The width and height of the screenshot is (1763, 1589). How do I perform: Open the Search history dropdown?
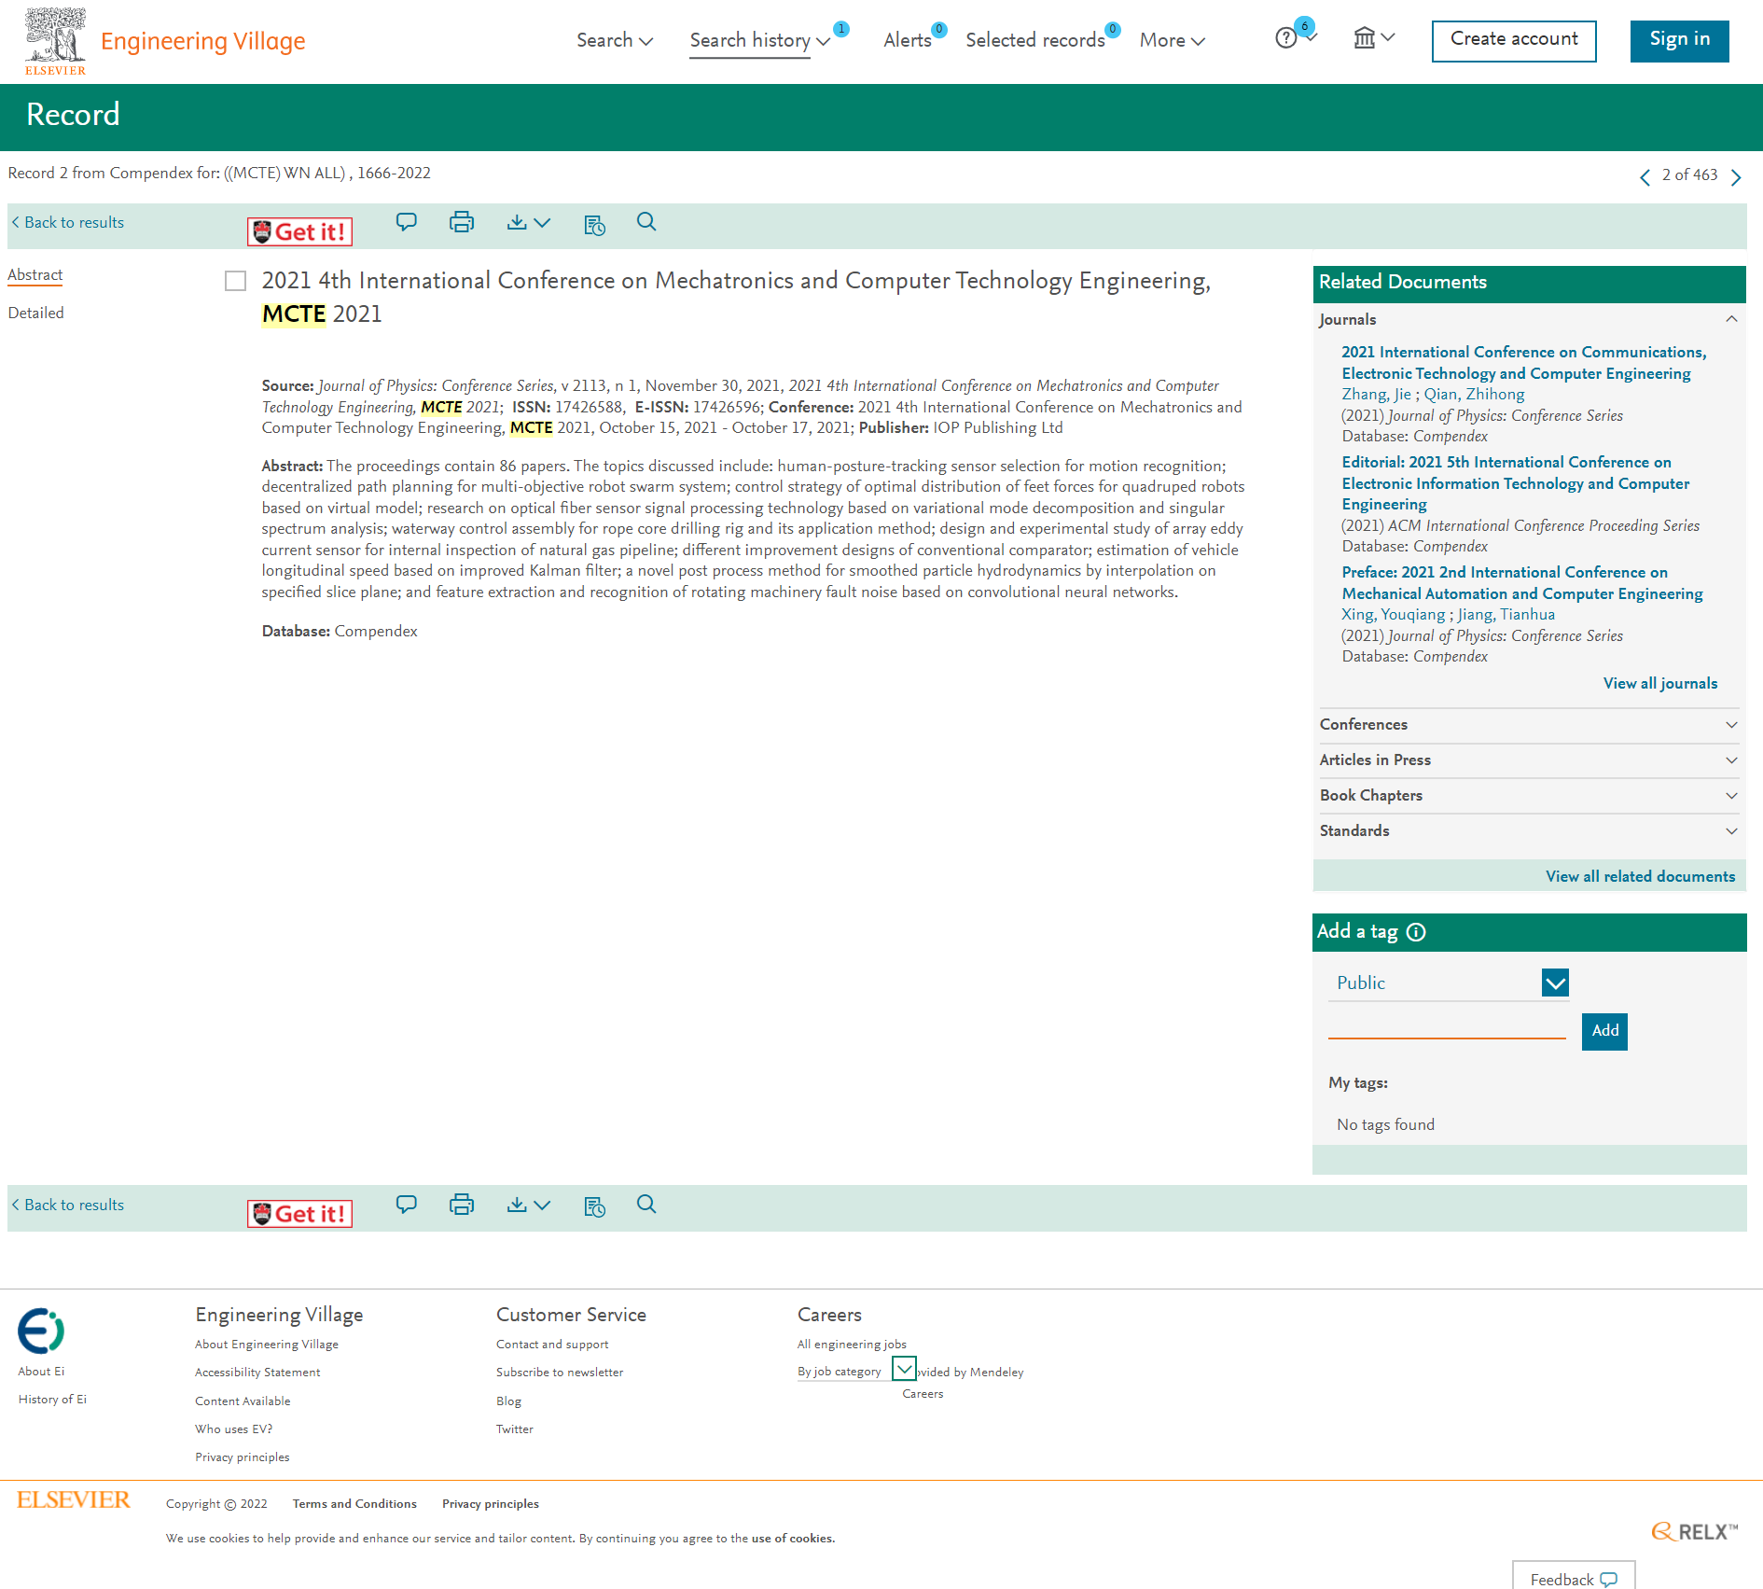(x=760, y=40)
